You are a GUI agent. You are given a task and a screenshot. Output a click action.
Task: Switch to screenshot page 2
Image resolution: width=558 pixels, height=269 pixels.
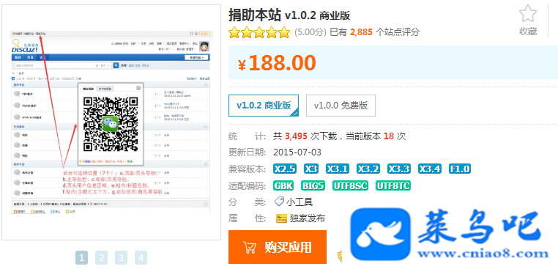pyautogui.click(x=102, y=257)
